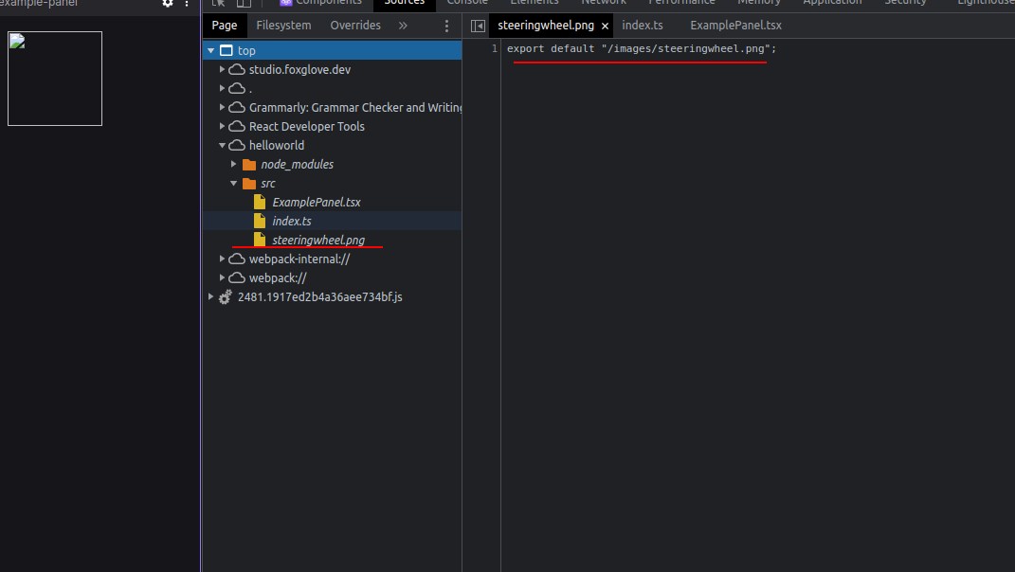Select the Inspect element tool icon
Viewport: 1015px width, 572px height.
pyautogui.click(x=217, y=3)
